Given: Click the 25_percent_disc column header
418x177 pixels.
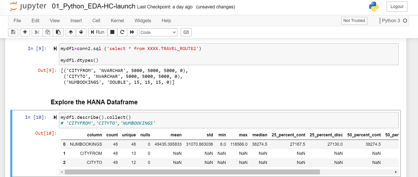Looking at the screenshot, I should coord(326,135).
